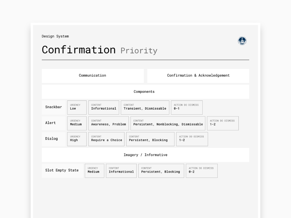Screen dimensions: 291x218
Task: Click the Persistent, Nonblocking, Dismissable card
Action: point(168,123)
